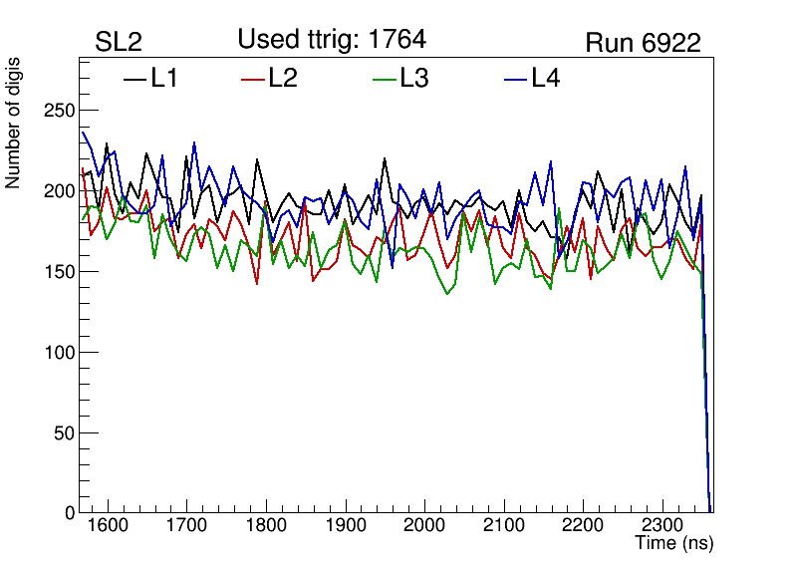
Task: Click the blue L4 legend line
Action: 515,78
